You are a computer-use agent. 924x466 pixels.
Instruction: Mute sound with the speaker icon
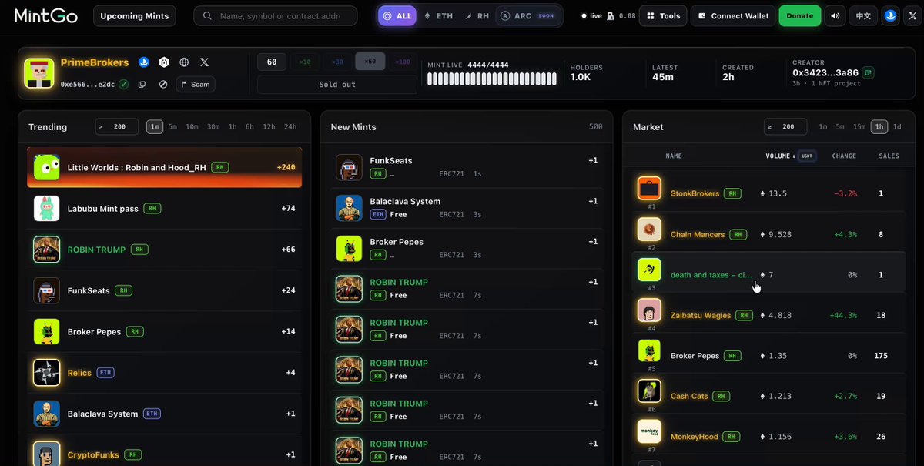[x=835, y=15]
